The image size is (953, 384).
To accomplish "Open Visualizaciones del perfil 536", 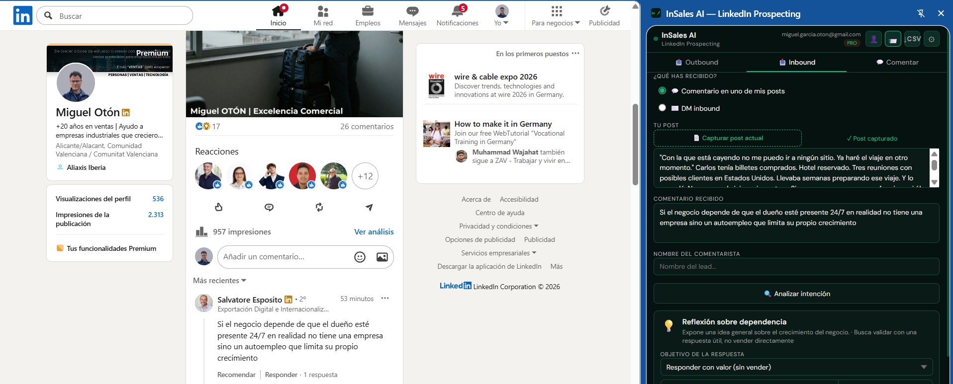I will pos(109,199).
